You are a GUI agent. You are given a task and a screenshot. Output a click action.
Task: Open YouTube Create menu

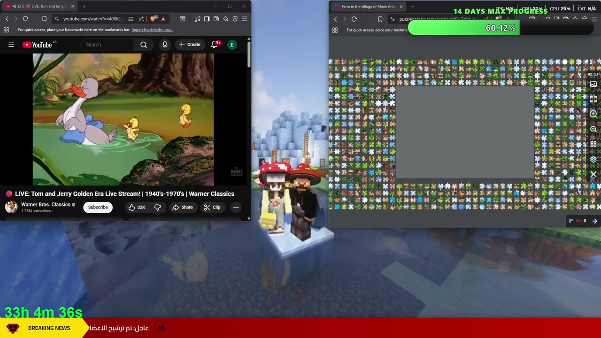[x=189, y=45]
